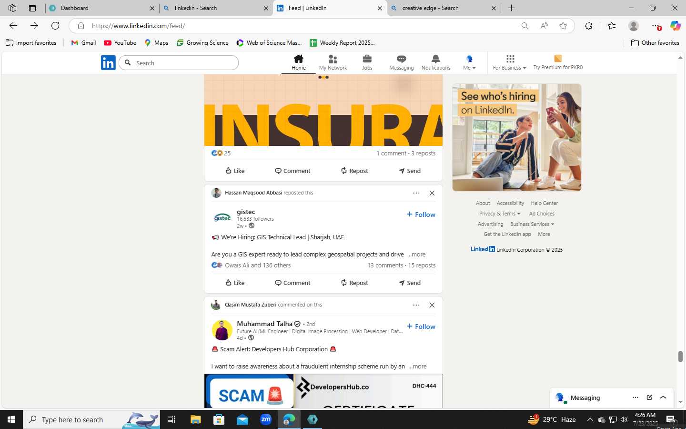Expand the Me profile menu
Screen dimensions: 686x429
pos(469,62)
